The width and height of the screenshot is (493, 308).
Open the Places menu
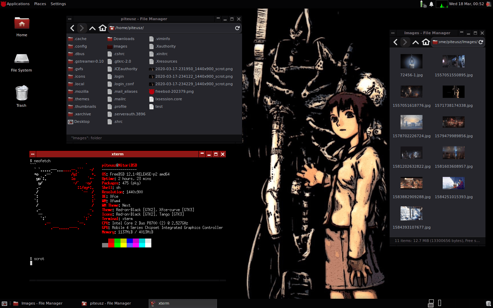click(x=40, y=4)
